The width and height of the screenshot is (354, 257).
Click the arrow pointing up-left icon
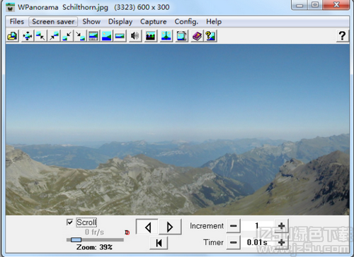40,36
